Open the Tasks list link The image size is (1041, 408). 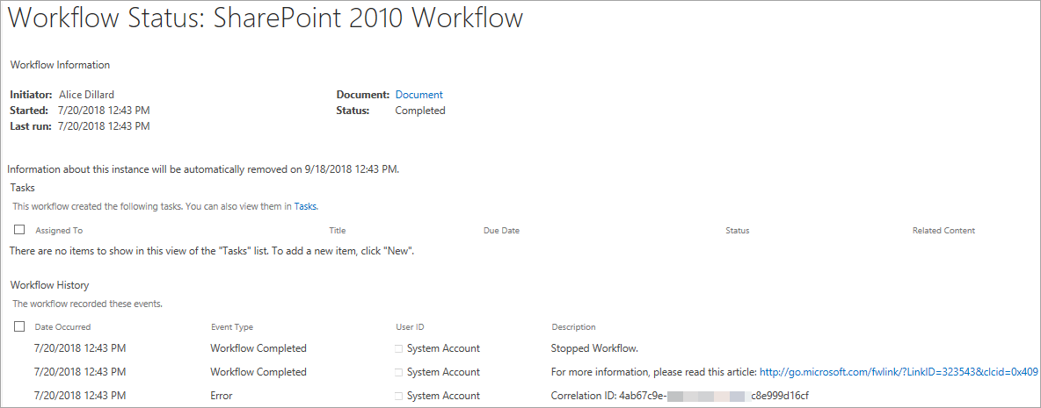pyautogui.click(x=305, y=206)
